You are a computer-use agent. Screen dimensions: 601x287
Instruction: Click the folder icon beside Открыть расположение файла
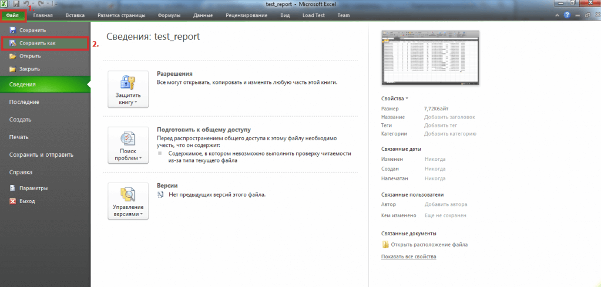pos(385,245)
